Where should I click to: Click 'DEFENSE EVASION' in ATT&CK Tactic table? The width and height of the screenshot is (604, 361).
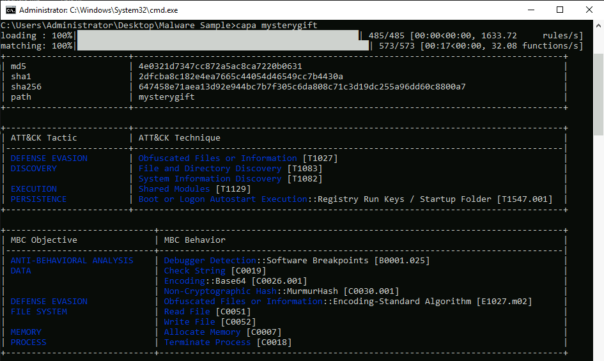[x=49, y=158]
